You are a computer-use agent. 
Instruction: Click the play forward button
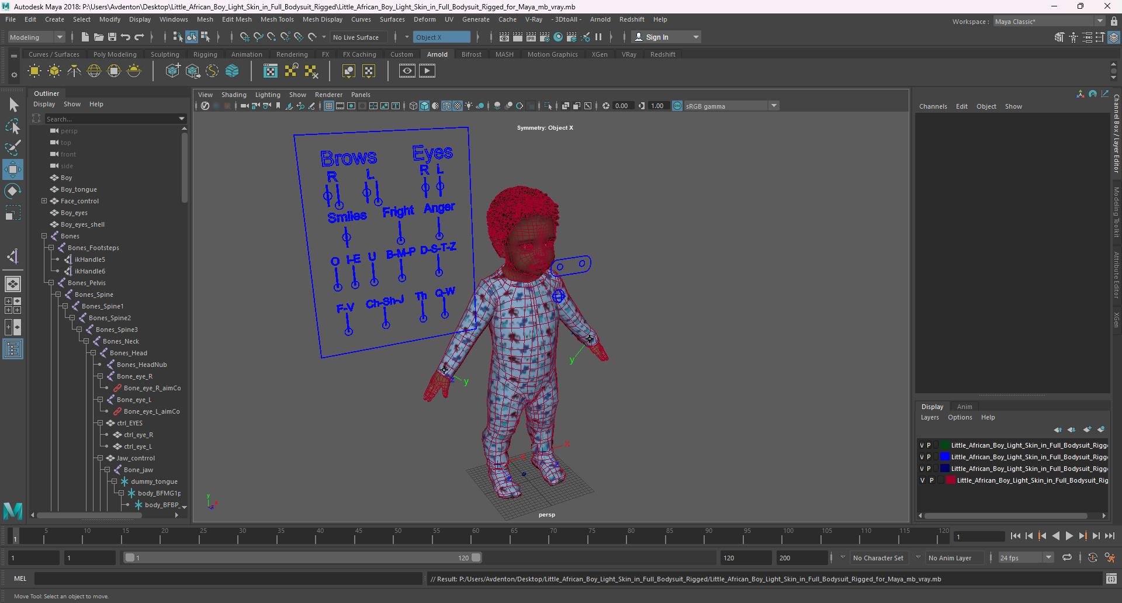click(1069, 536)
